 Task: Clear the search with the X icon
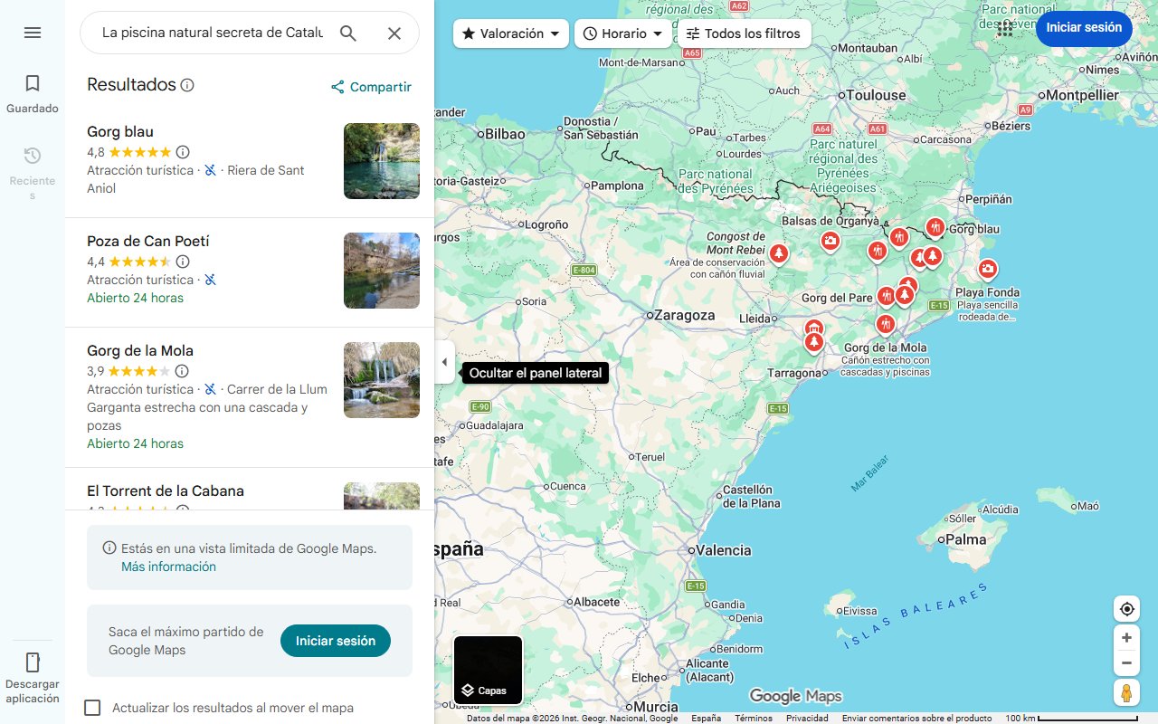394,33
